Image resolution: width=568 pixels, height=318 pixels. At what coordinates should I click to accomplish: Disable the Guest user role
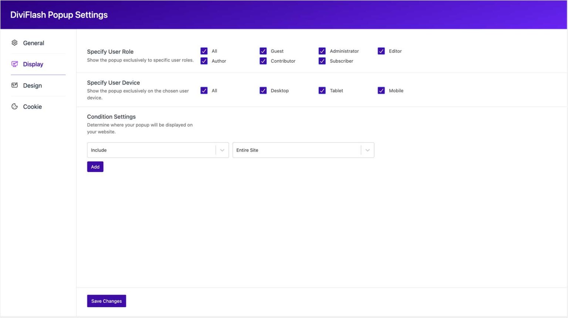coord(263,51)
